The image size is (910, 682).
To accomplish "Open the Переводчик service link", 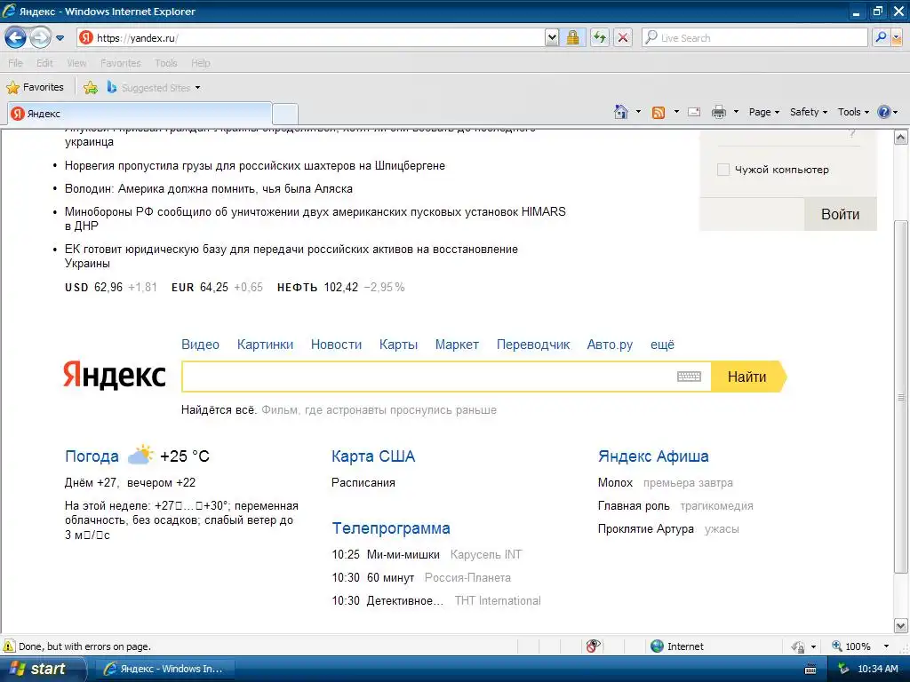I will click(x=533, y=345).
